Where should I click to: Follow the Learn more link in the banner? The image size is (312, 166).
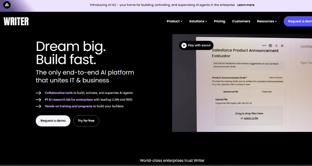tap(246, 5)
